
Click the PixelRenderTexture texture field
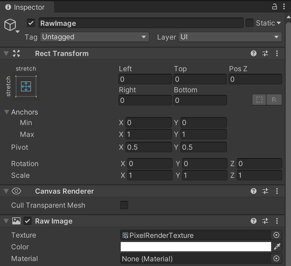tap(196, 235)
